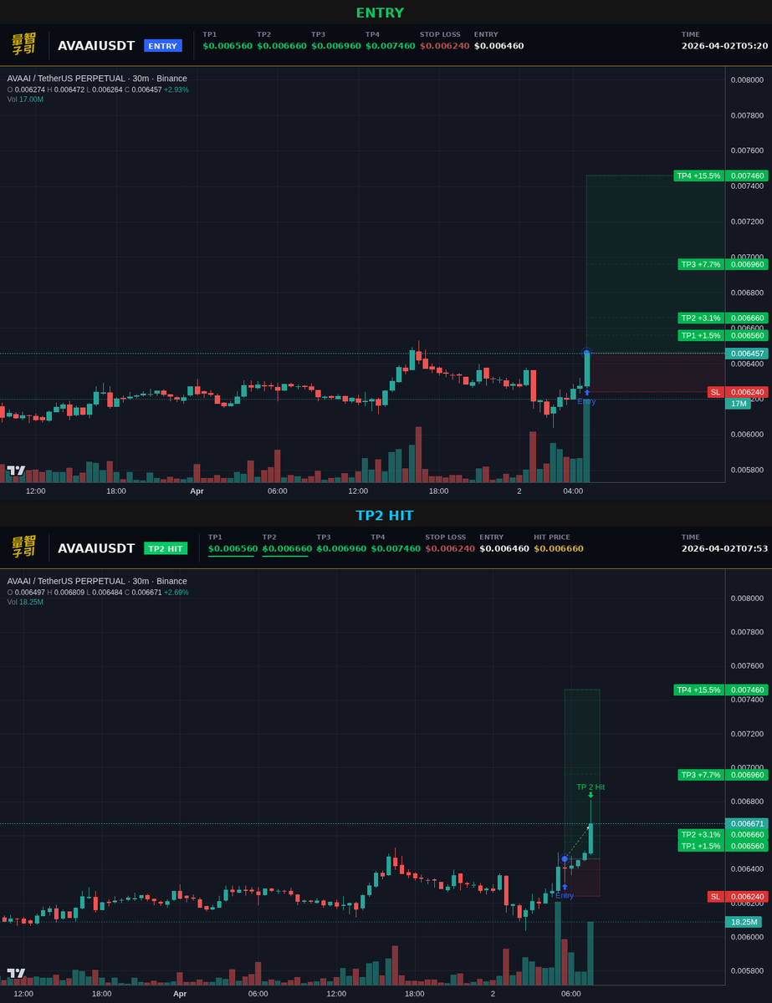The image size is (772, 1003).
Task: Click TP2 value $0.006660 in ENTRY panel header
Action: [282, 46]
